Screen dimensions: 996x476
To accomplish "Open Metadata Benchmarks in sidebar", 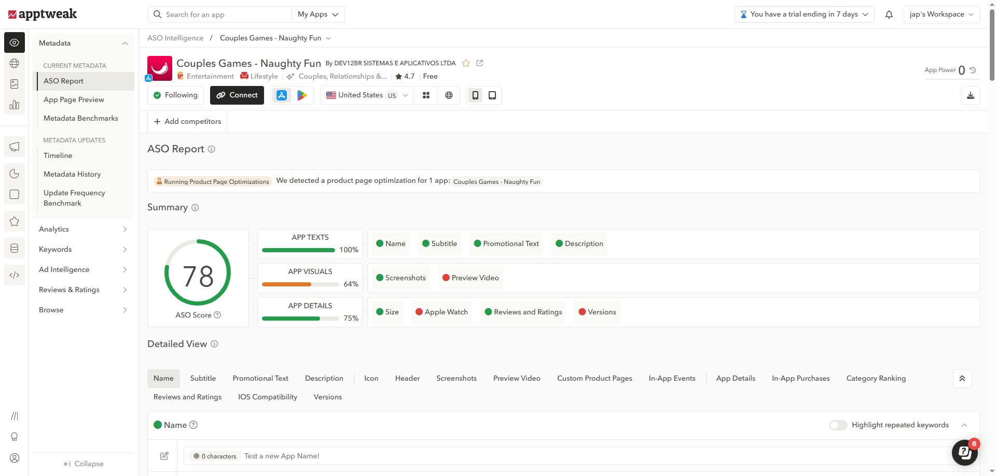I will (81, 118).
